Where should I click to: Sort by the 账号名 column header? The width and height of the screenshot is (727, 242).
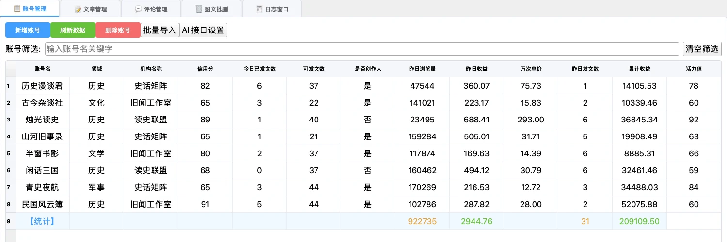[x=42, y=69]
